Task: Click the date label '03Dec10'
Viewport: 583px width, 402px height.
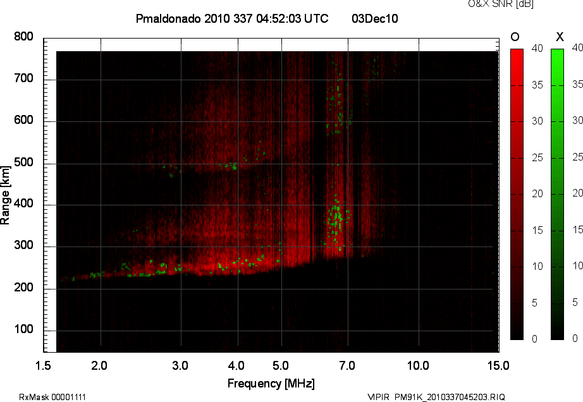Action: [375, 18]
